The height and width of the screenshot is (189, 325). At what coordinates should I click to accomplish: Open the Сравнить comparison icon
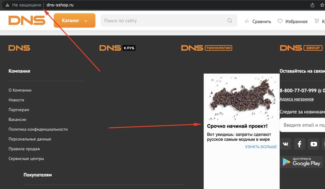click(247, 21)
